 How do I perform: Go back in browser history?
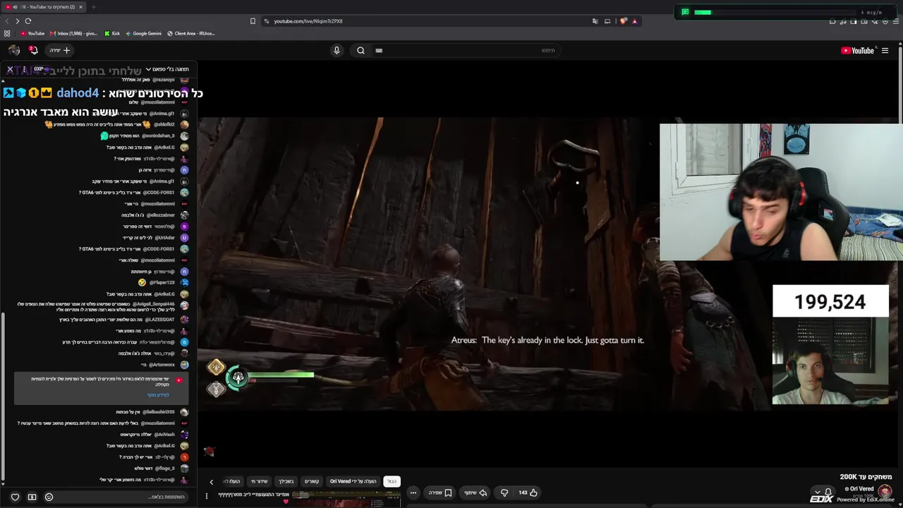(7, 21)
